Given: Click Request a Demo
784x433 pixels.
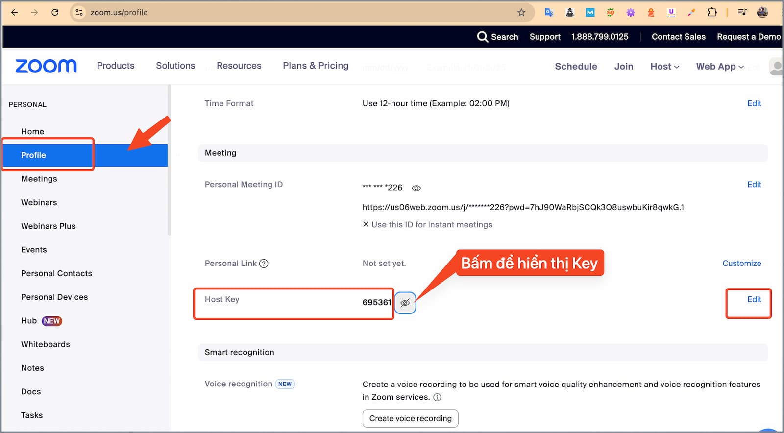Looking at the screenshot, I should pos(749,37).
